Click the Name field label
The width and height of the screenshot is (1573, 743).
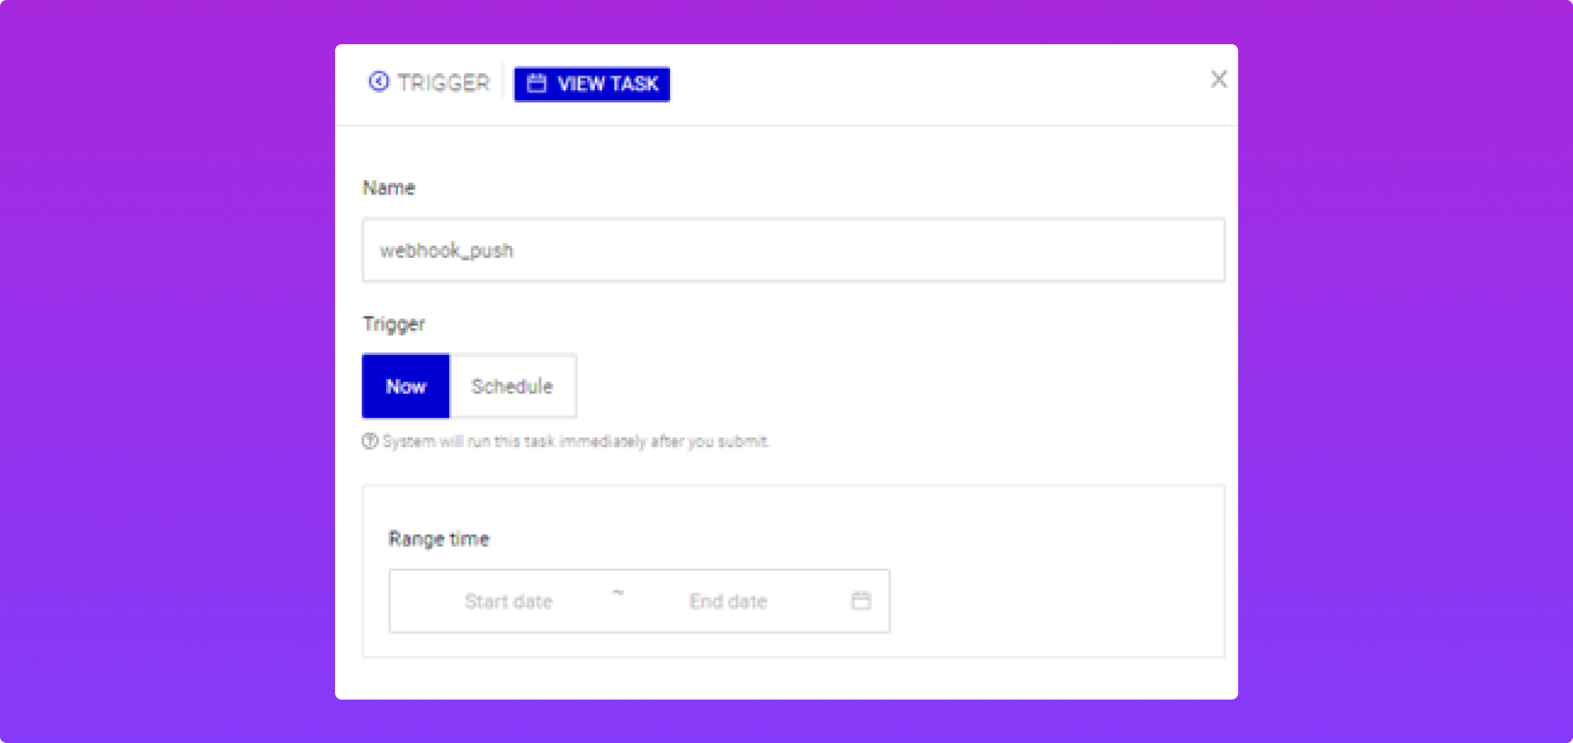tap(388, 188)
